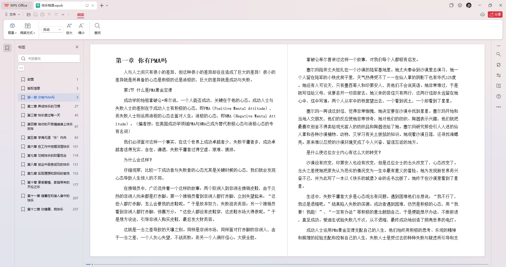Jump to 第二章 养成快乐的习惯

click(43, 106)
